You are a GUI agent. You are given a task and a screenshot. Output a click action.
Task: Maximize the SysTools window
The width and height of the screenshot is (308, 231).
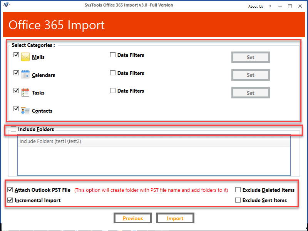(290, 6)
